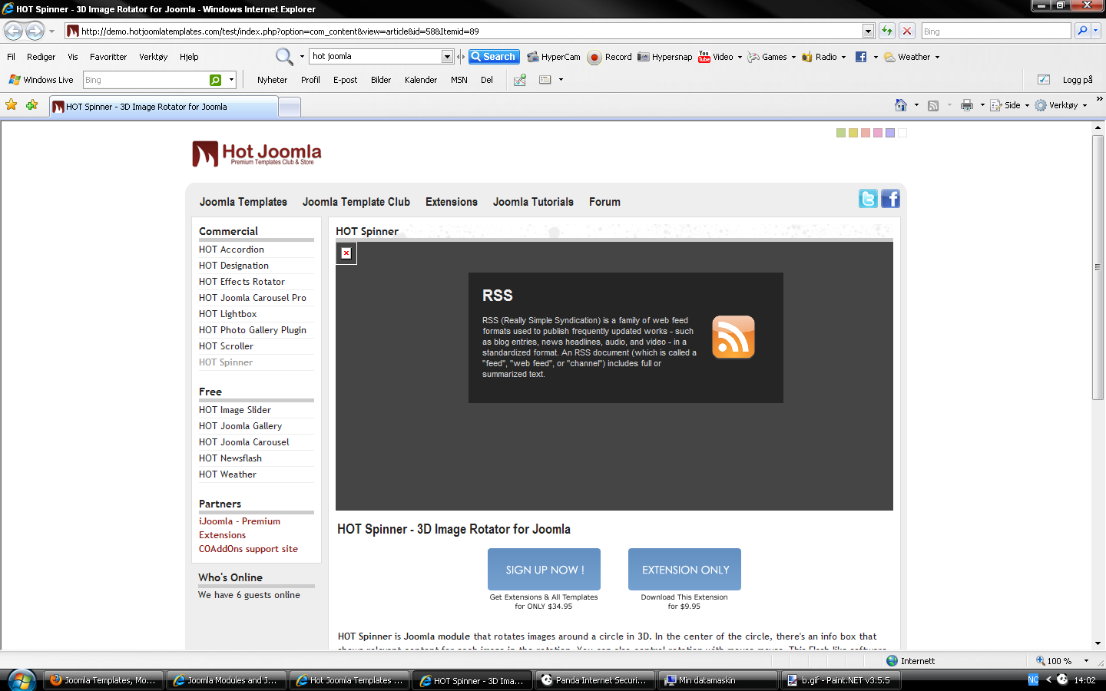Click Logg på on Windows Live toolbar
The height and width of the screenshot is (691, 1106).
click(1077, 80)
